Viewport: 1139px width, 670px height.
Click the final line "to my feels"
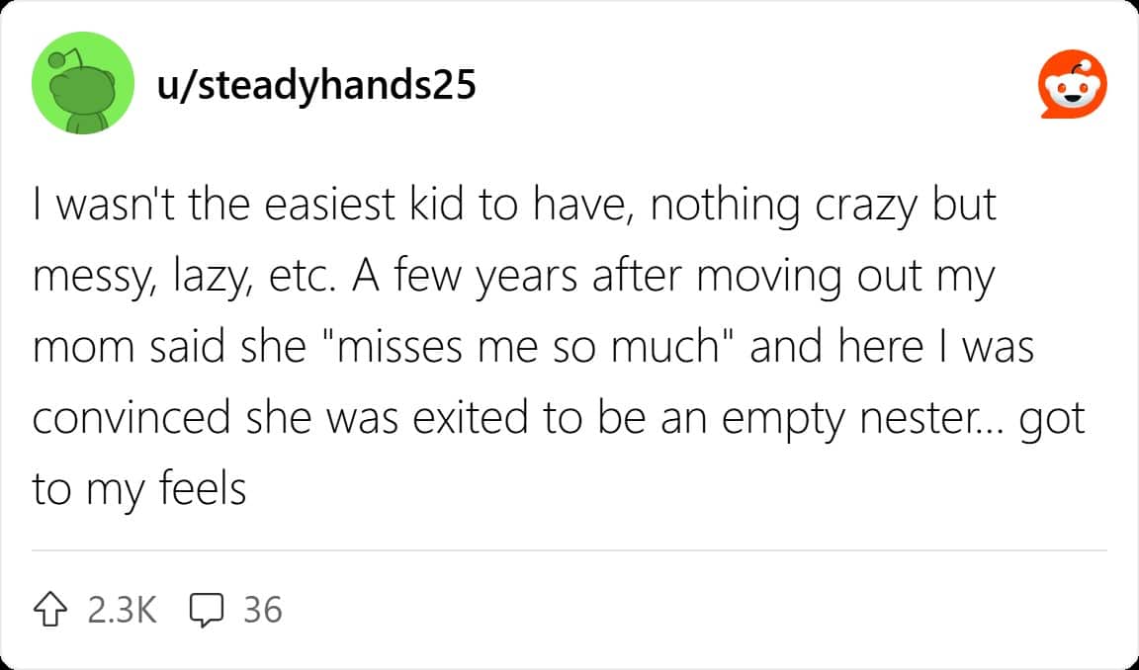139,490
